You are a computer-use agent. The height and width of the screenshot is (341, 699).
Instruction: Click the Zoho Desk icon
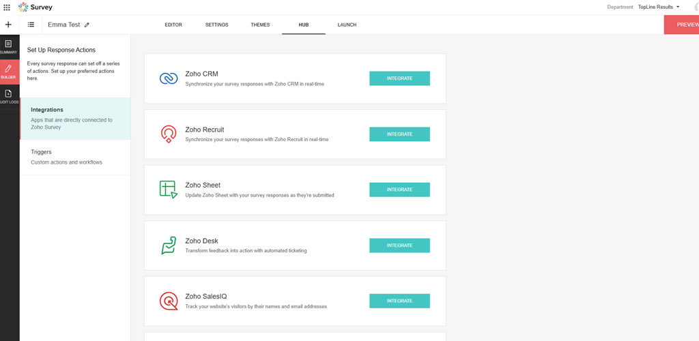point(169,246)
